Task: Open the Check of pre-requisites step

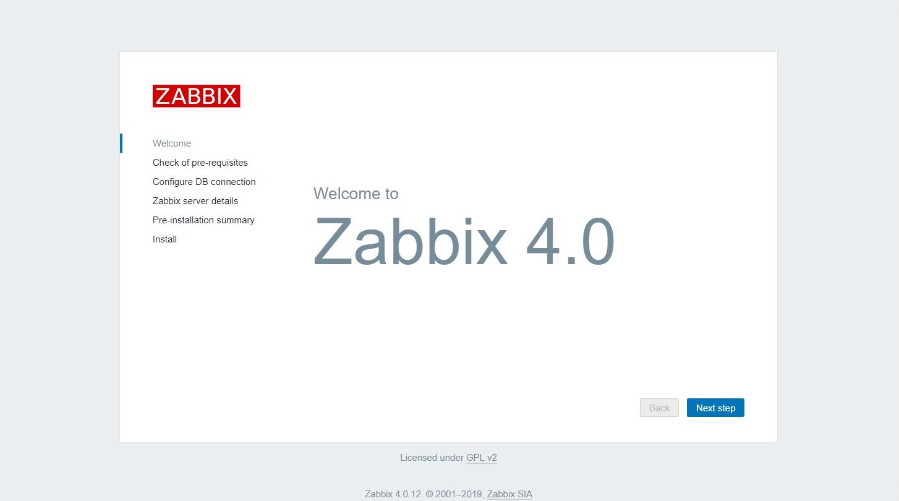Action: point(200,163)
